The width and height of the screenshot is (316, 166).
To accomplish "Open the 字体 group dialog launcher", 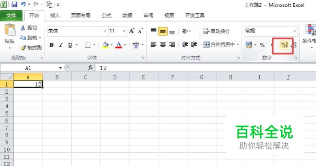I will [x=143, y=58].
